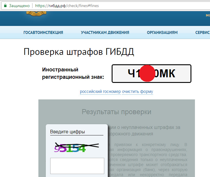The image size is (210, 177).
Task: Open the ГОСАВТОИНСПЕКЦИЯ menu
Action: point(43,32)
